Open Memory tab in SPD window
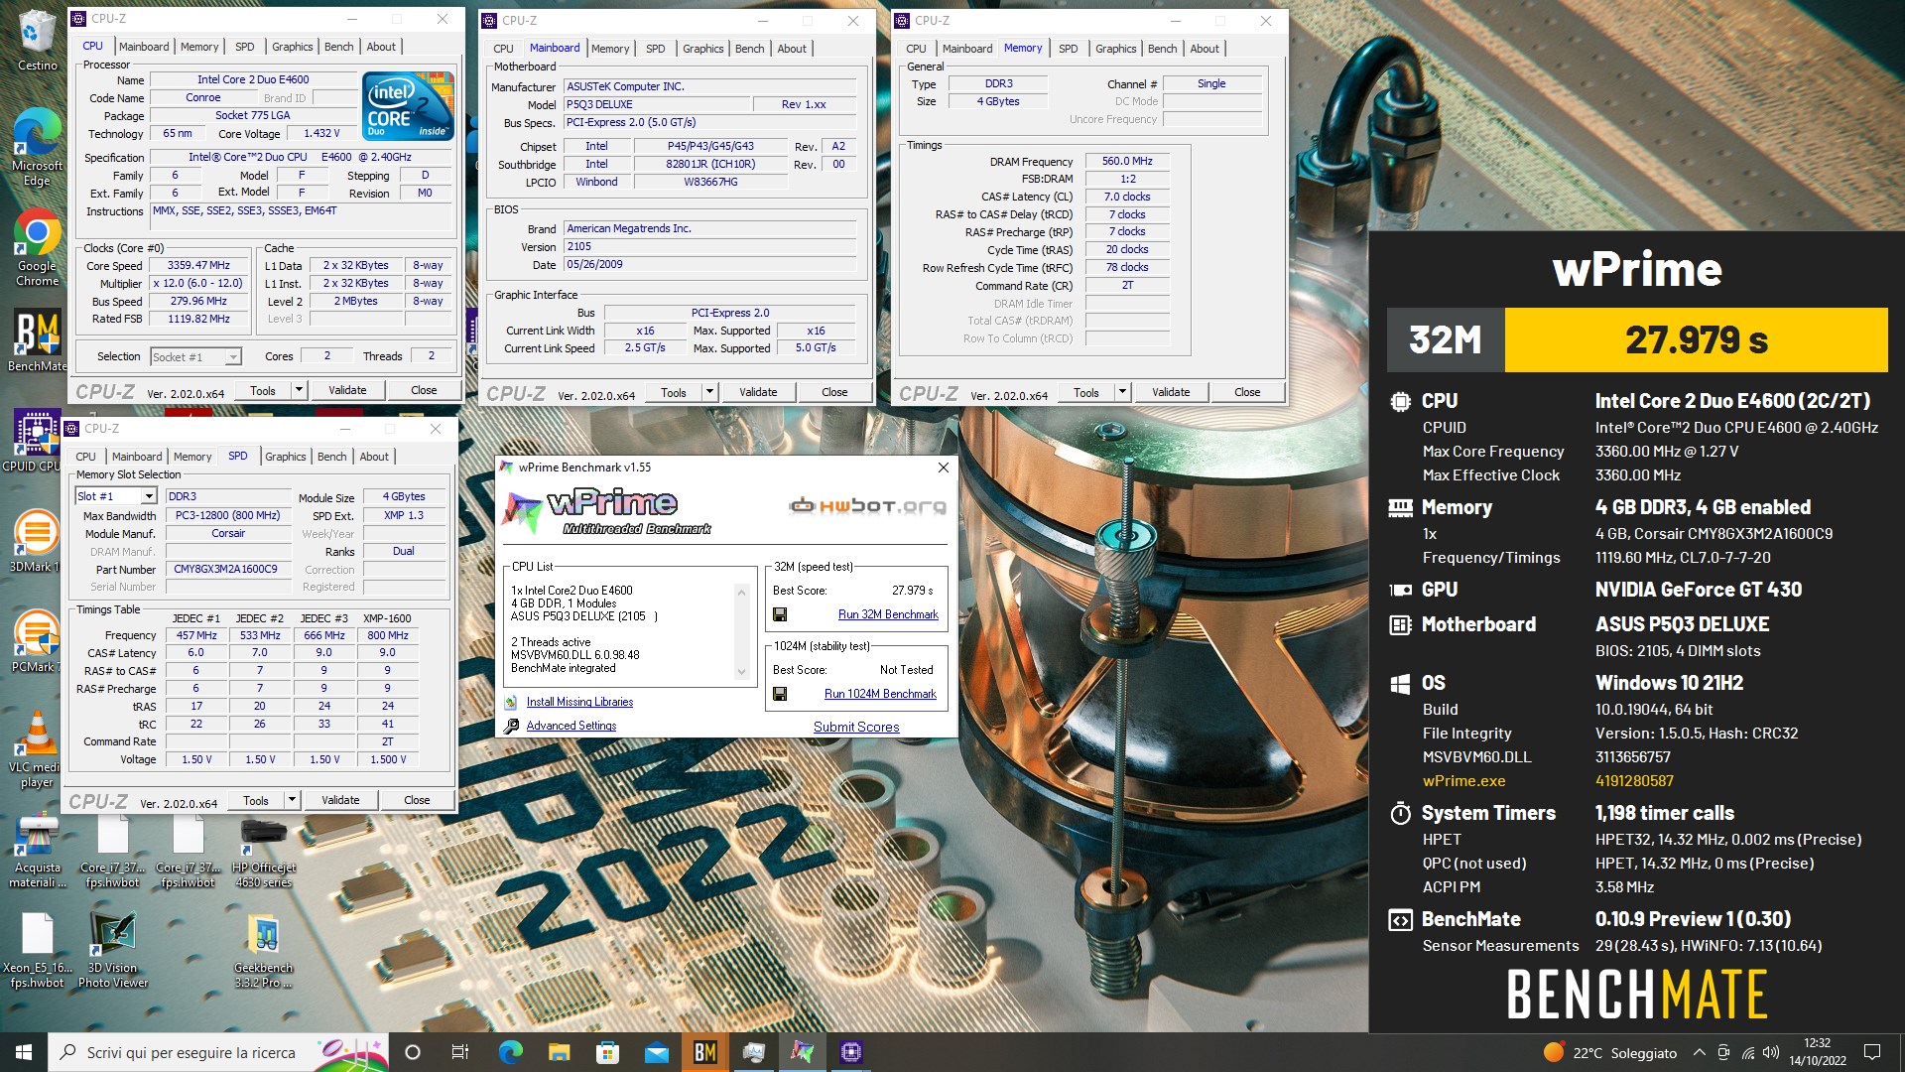This screenshot has width=1905, height=1072. tap(192, 457)
